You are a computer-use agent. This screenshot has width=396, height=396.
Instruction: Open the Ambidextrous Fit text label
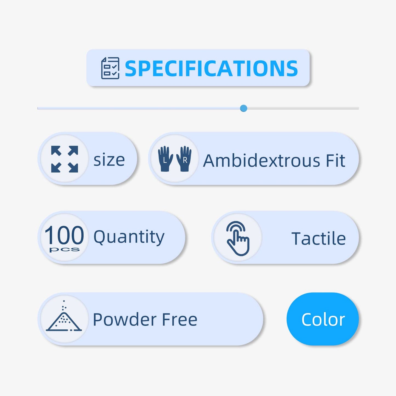[x=274, y=161]
